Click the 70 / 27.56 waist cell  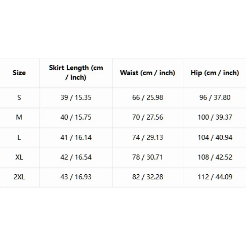point(148,117)
